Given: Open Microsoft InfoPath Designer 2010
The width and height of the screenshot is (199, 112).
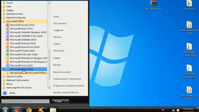Looking at the screenshot, I should click(26, 32).
